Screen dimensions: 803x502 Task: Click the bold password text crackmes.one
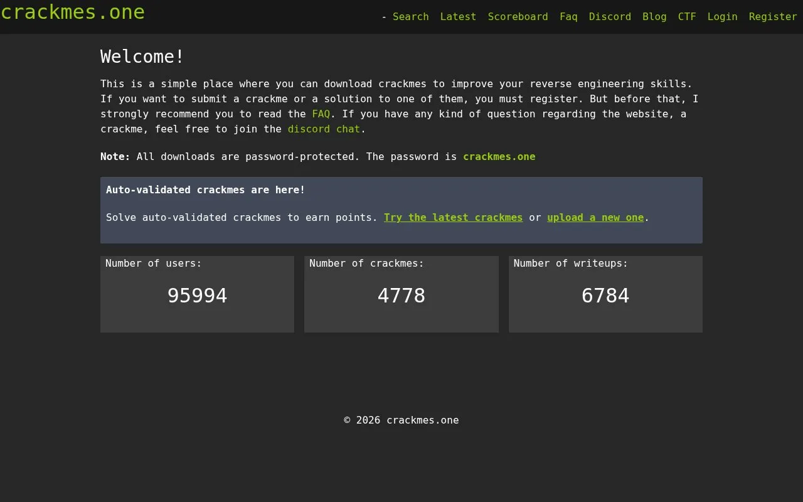[x=499, y=156]
